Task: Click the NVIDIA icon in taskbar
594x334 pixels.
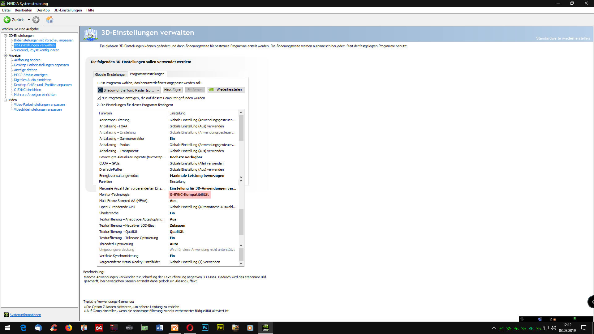Action: point(265,328)
